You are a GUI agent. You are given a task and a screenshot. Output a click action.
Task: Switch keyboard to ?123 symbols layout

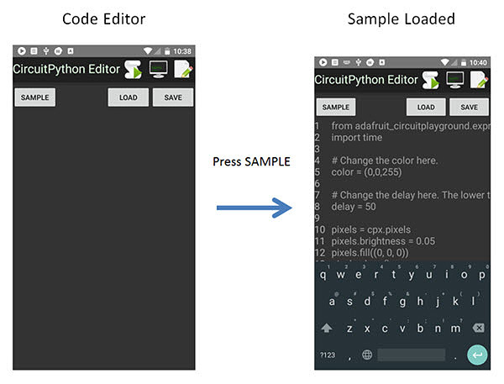(x=327, y=355)
